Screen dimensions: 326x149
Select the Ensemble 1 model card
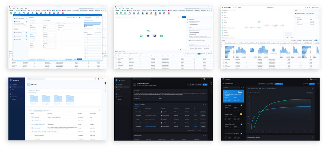(x=234, y=107)
